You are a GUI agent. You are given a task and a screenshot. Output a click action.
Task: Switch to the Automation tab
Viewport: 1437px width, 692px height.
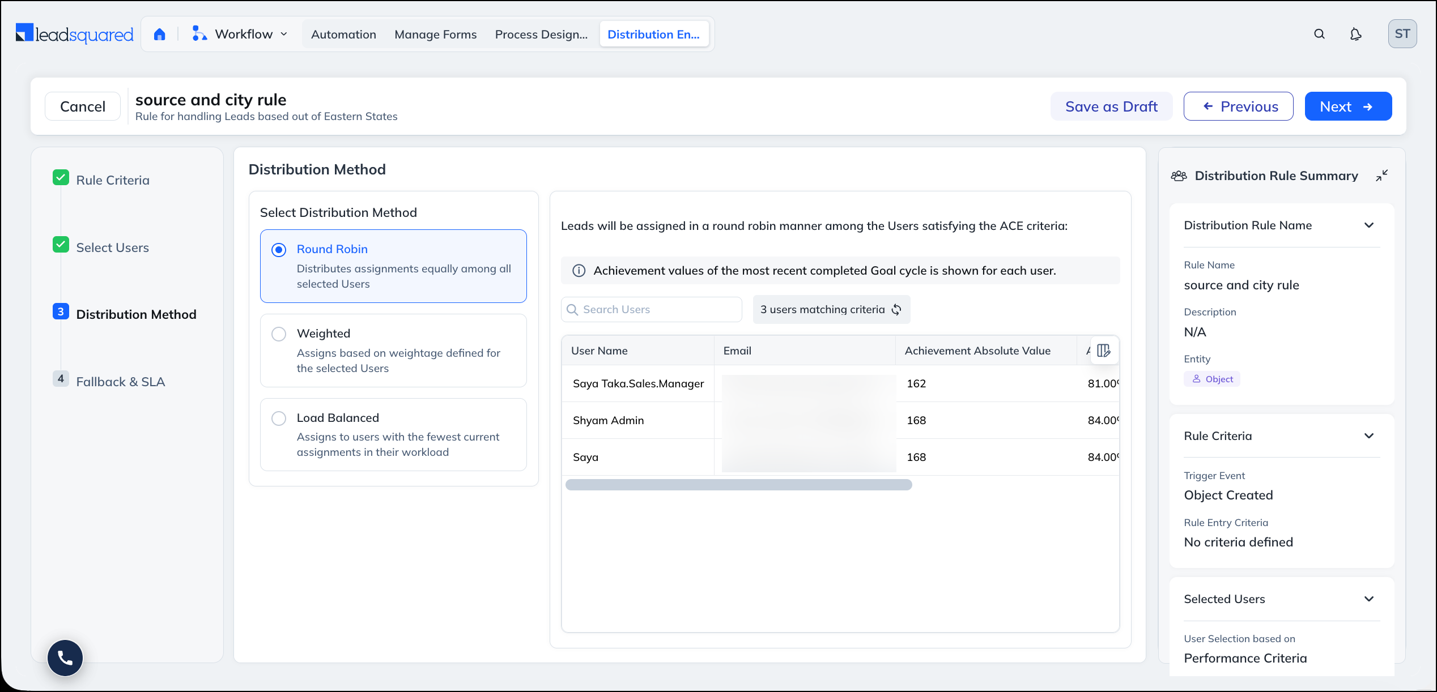coord(343,35)
